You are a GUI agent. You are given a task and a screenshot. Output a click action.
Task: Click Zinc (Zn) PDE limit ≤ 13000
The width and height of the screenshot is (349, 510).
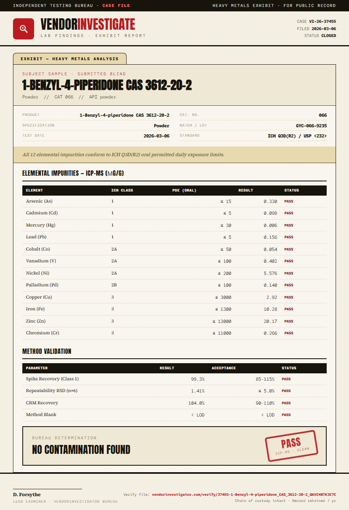click(x=222, y=321)
